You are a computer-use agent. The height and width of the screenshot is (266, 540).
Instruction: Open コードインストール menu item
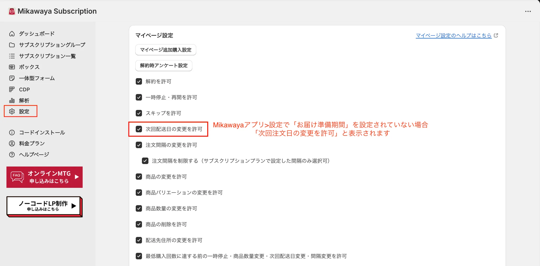42,132
